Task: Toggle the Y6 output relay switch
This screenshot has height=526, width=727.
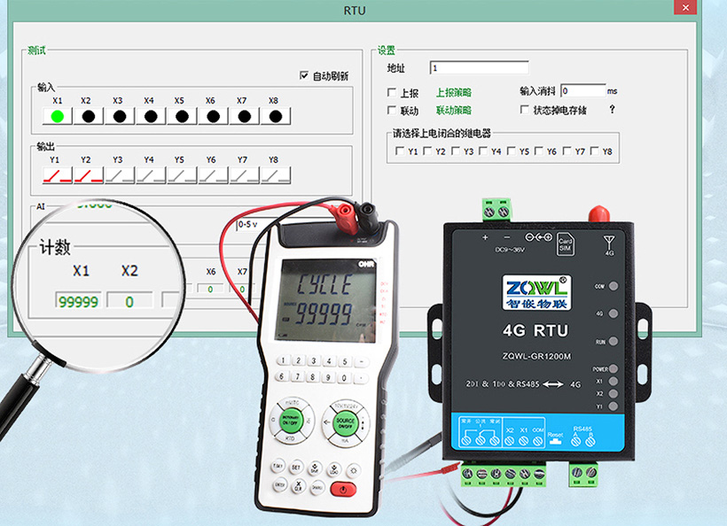Action: [x=212, y=175]
